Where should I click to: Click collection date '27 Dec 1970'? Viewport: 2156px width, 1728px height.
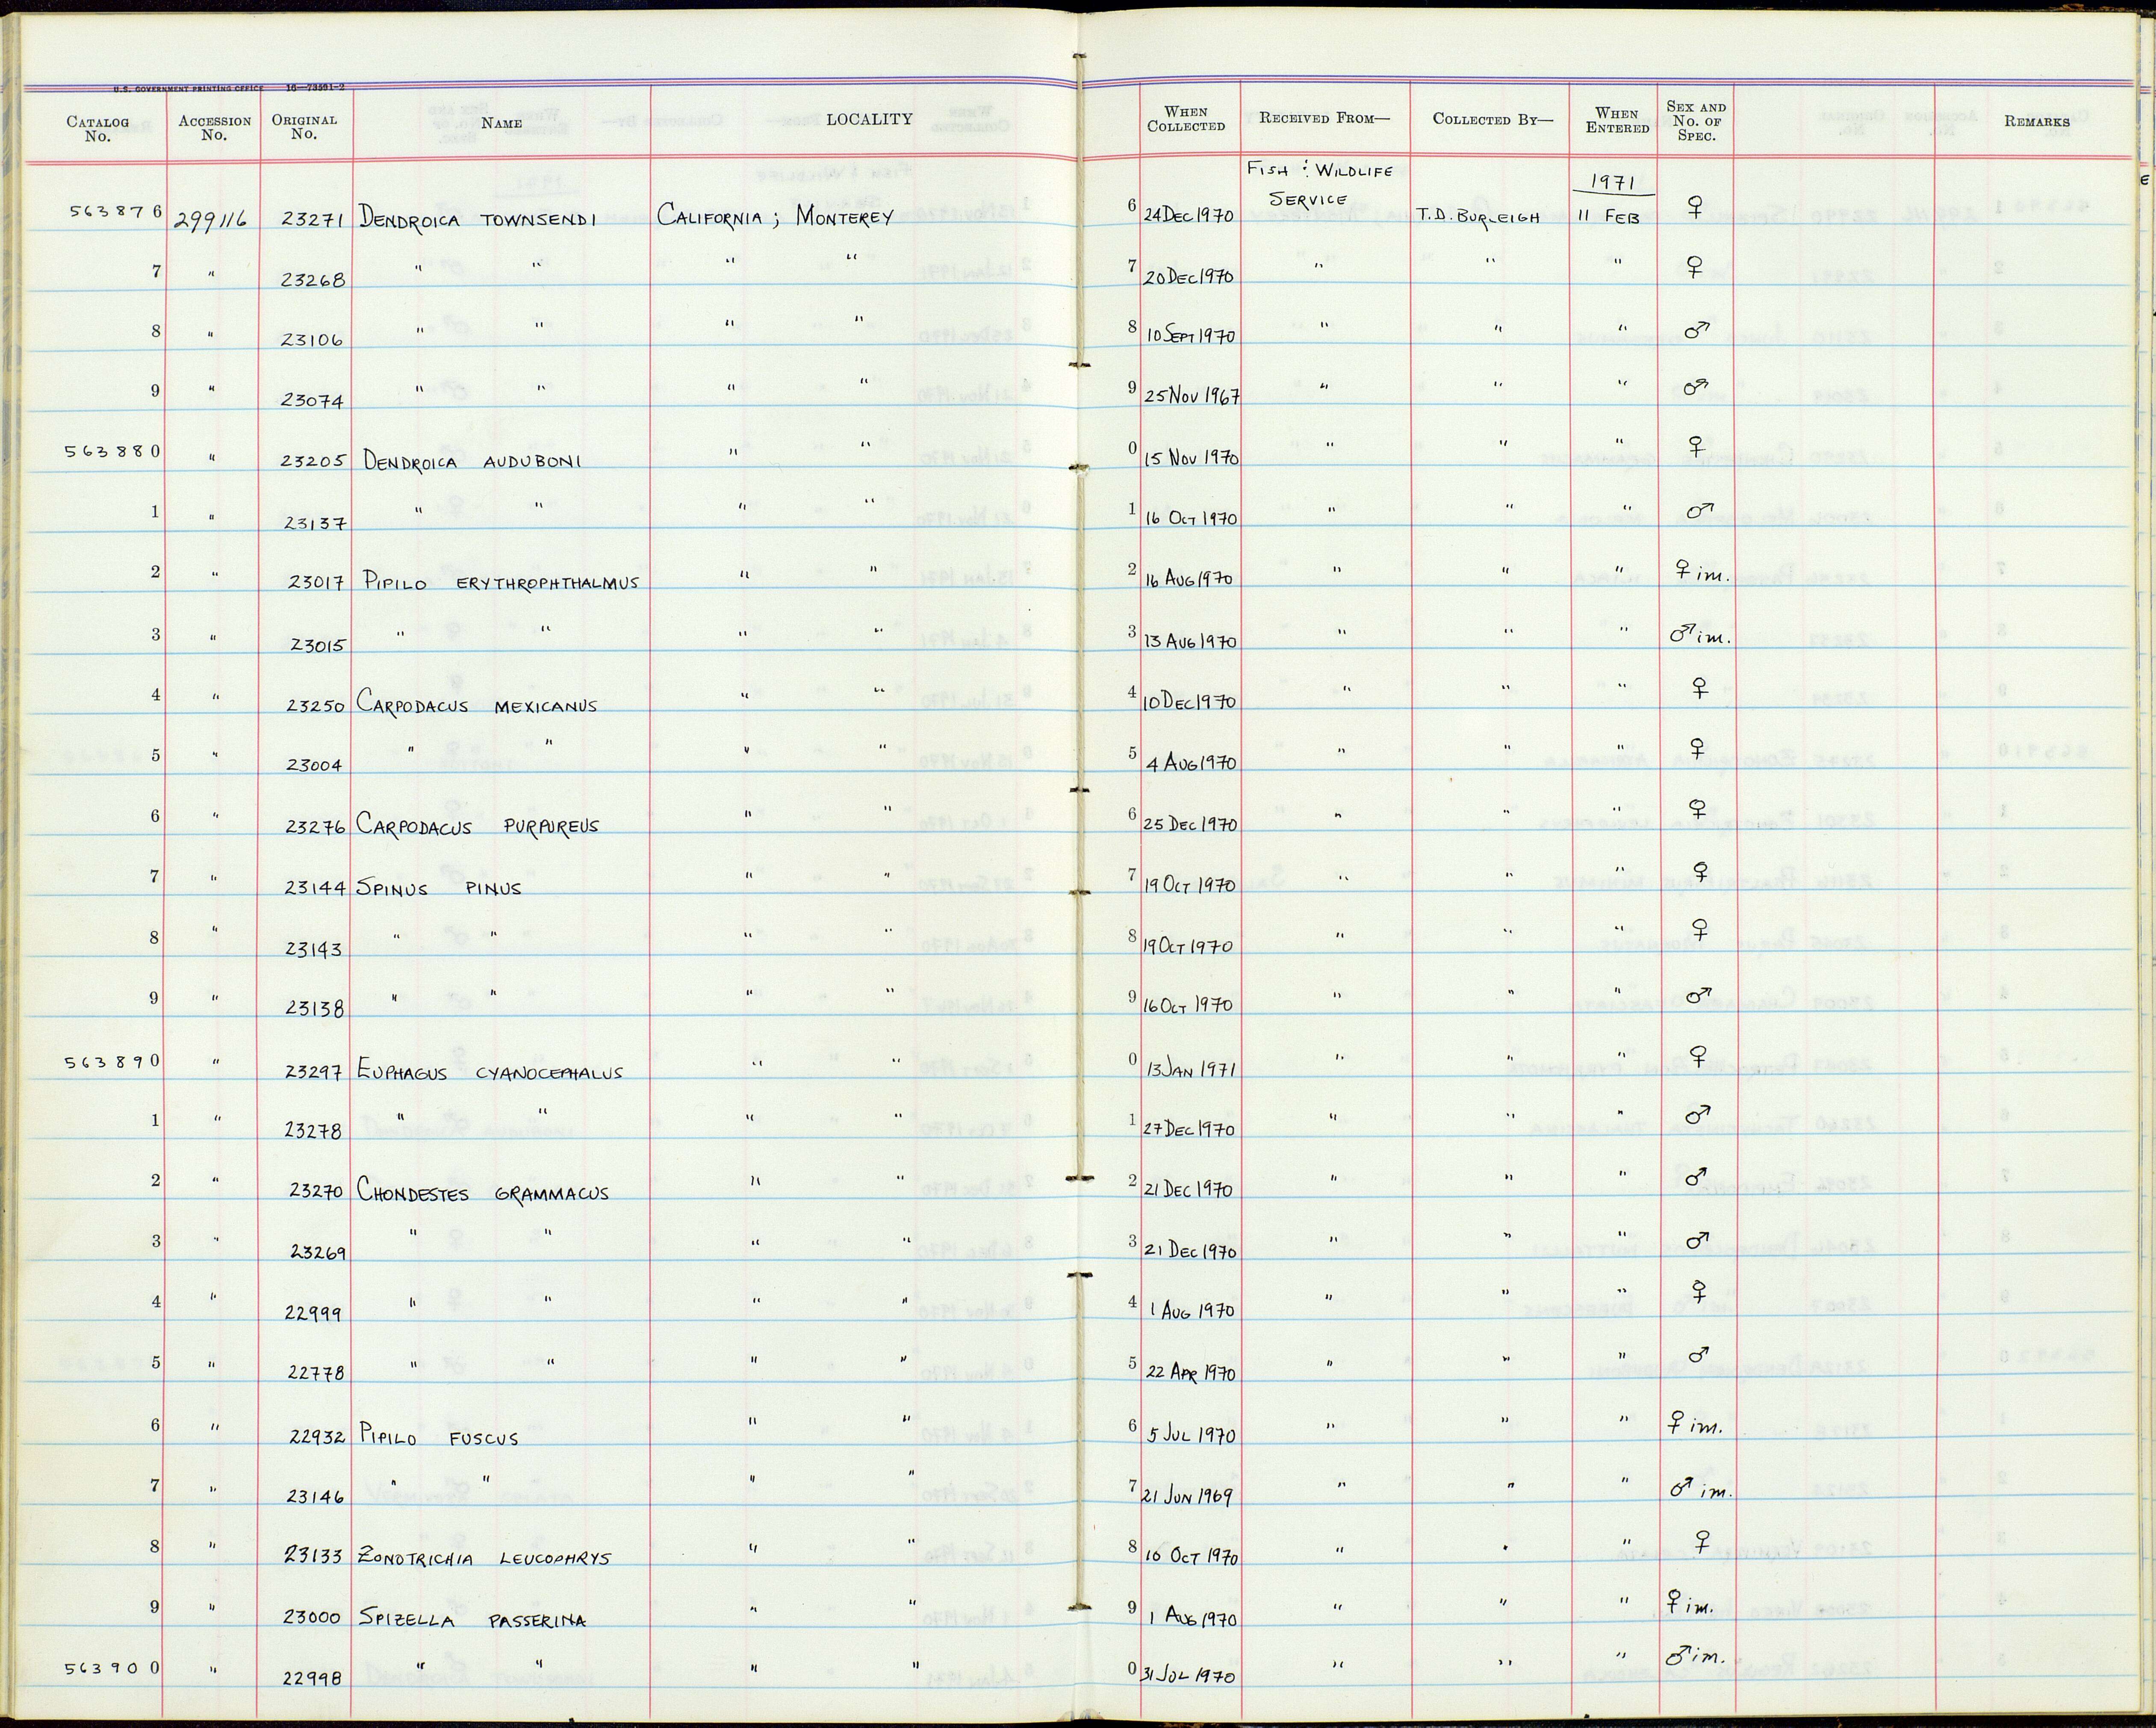click(x=1190, y=1130)
